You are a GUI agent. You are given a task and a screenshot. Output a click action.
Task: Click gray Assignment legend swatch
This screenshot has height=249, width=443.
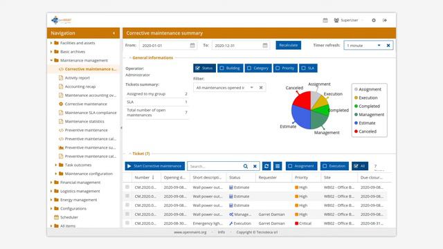pyautogui.click(x=356, y=89)
